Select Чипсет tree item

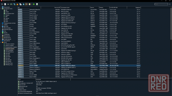pyautogui.click(x=7, y=18)
